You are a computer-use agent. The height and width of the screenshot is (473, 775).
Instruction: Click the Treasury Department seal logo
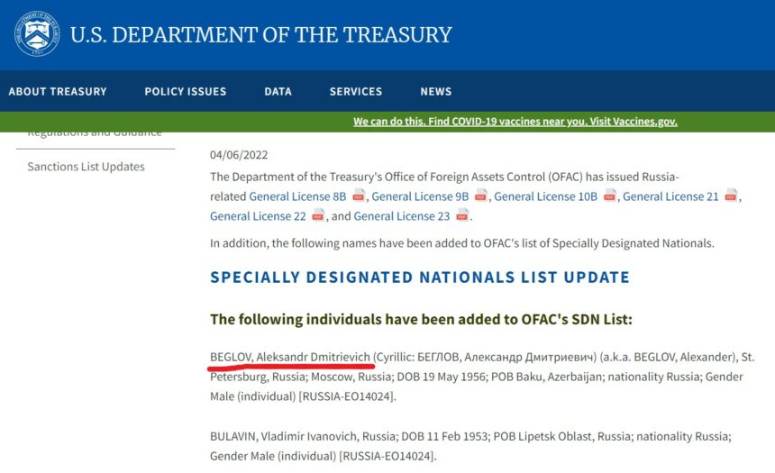[x=37, y=33]
